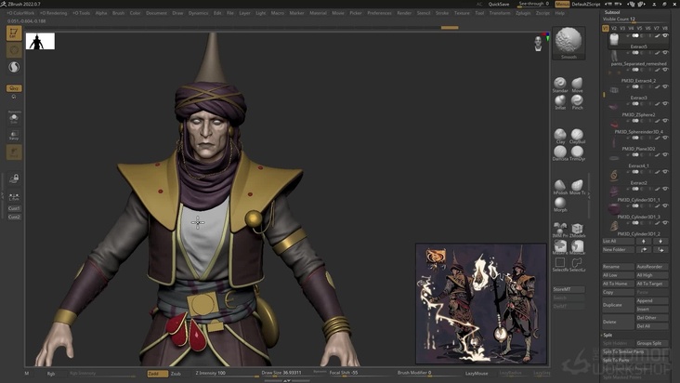Screen dimensions: 680x383
Task: Toggle Zadd mode
Action: 157,374
